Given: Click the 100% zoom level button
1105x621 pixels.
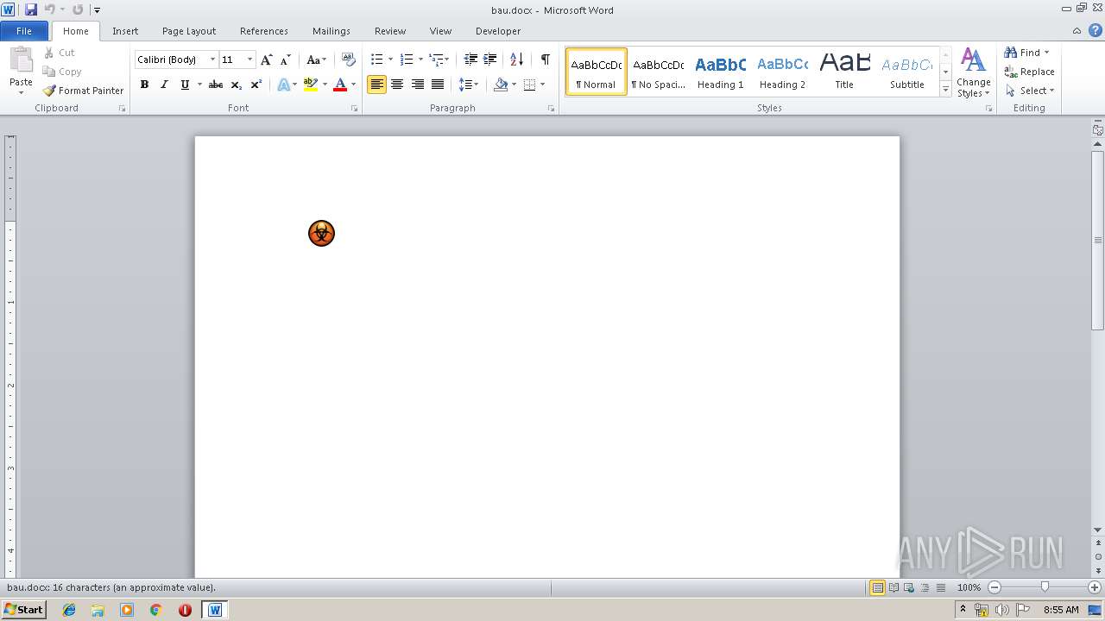Looking at the screenshot, I should point(969,587).
